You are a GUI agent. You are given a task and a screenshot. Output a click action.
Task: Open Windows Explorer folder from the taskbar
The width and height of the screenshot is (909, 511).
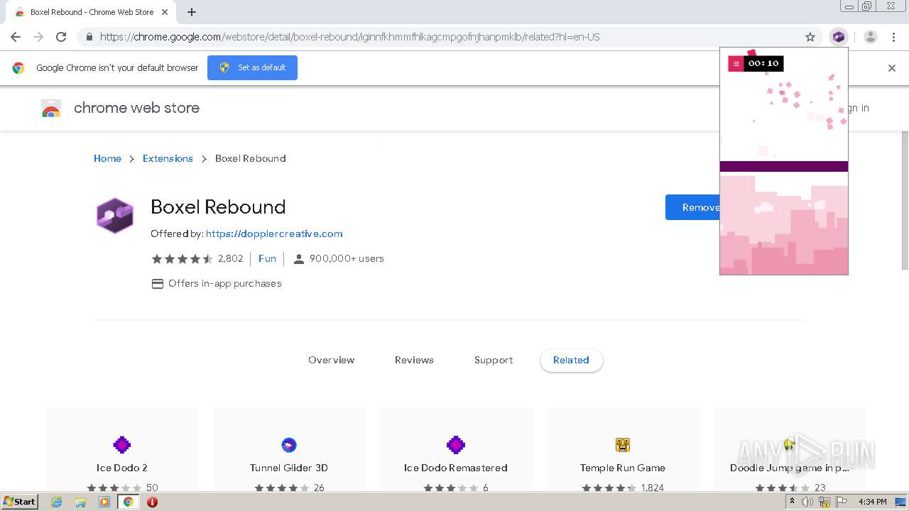click(x=80, y=502)
